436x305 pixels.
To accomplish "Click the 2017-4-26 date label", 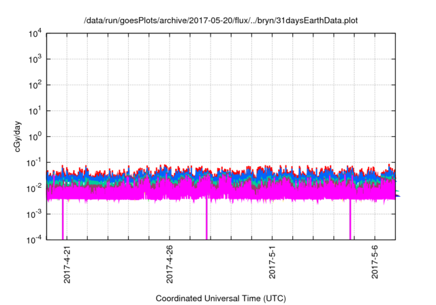I will pyautogui.click(x=170, y=264).
